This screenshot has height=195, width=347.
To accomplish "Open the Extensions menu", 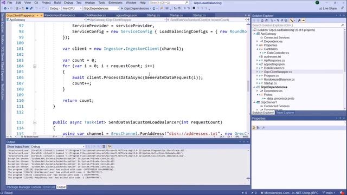I will coord(115,3).
